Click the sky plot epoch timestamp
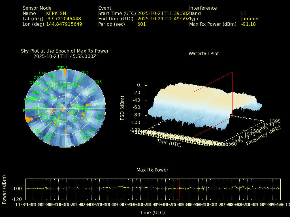 [65, 56]
